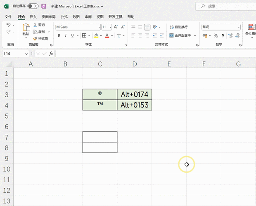Click the Paste clipboard icon
Image resolution: width=256 pixels, height=206 pixels.
26,27
